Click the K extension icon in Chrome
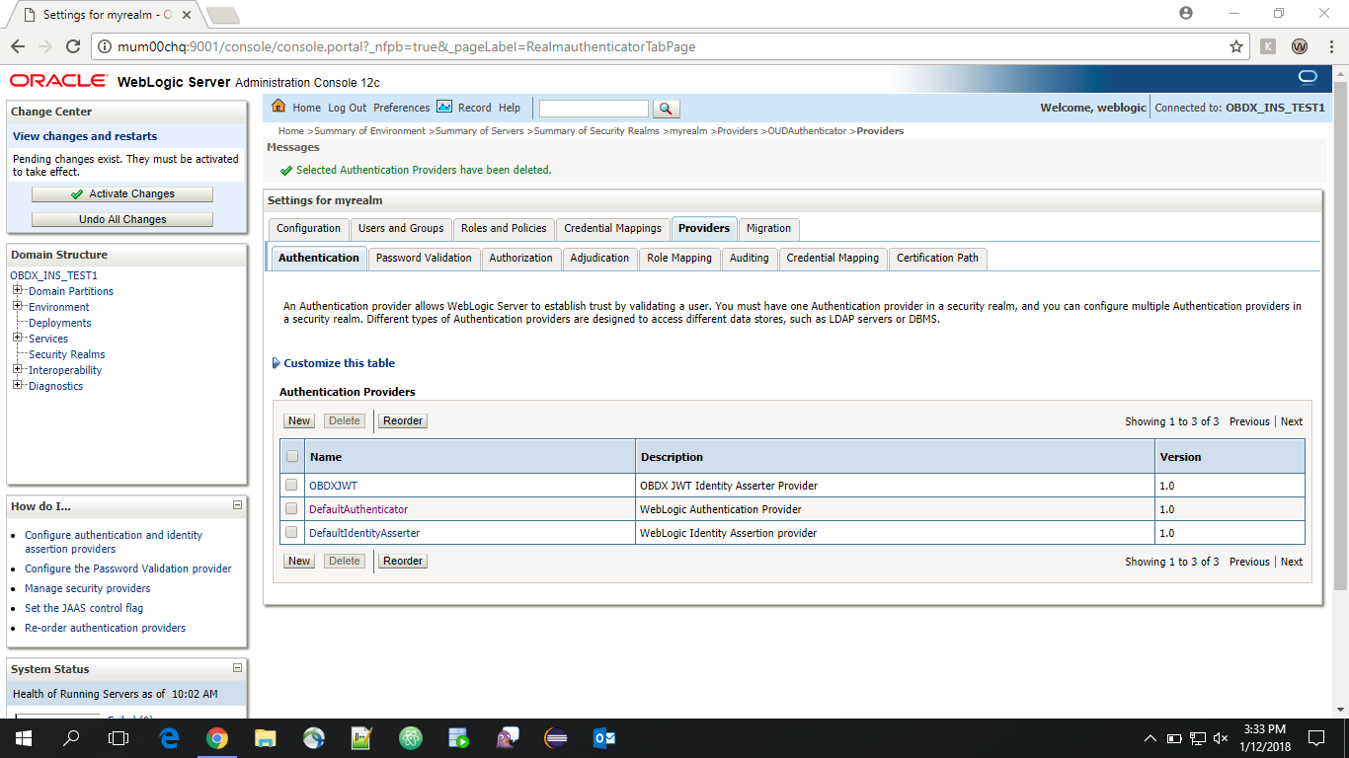This screenshot has width=1349, height=758. point(1268,46)
